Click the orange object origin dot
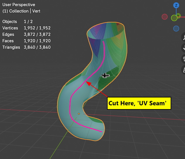Viewport: 185px width, 159px height. tap(79, 114)
